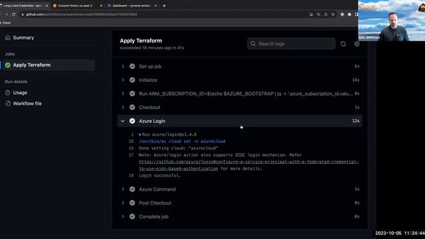
Task: Switch to the Long Lived Credentials browser tab
Action: coord(24,5)
